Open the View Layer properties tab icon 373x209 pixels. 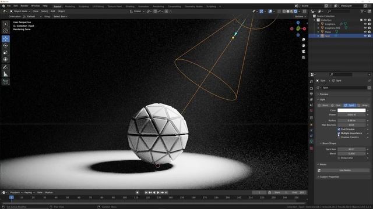click(x=311, y=99)
